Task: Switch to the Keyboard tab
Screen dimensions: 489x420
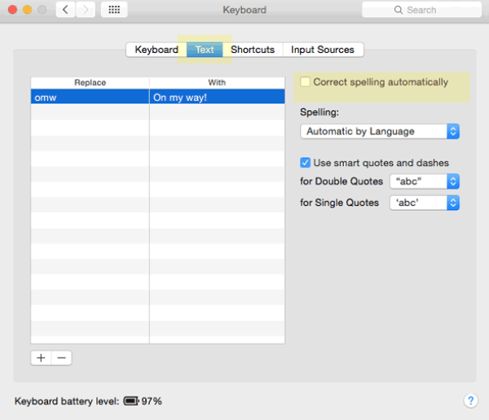Action: coord(156,50)
